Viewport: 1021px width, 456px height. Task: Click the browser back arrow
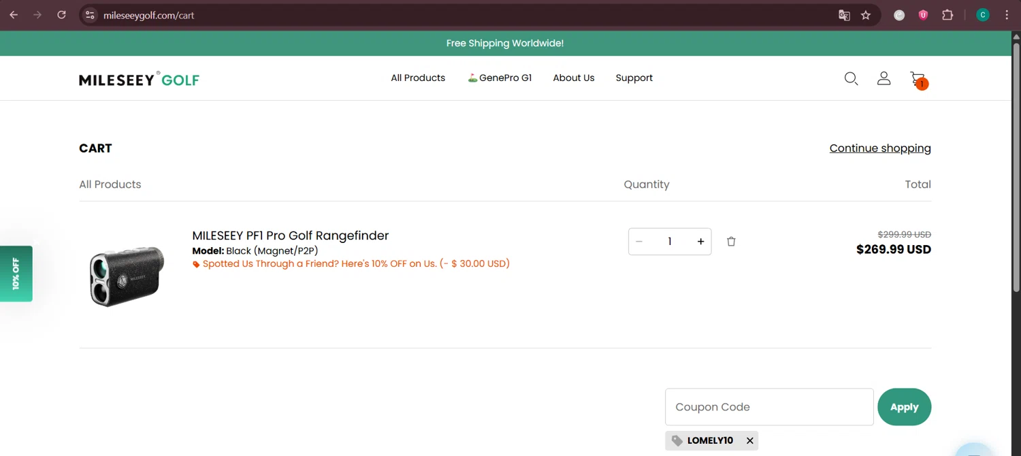click(x=14, y=15)
